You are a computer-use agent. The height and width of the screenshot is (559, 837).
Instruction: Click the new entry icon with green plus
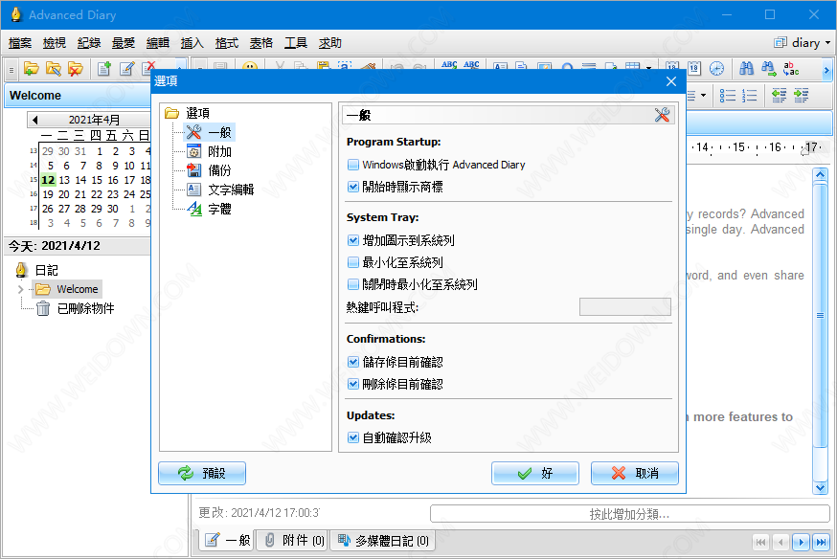click(x=104, y=68)
